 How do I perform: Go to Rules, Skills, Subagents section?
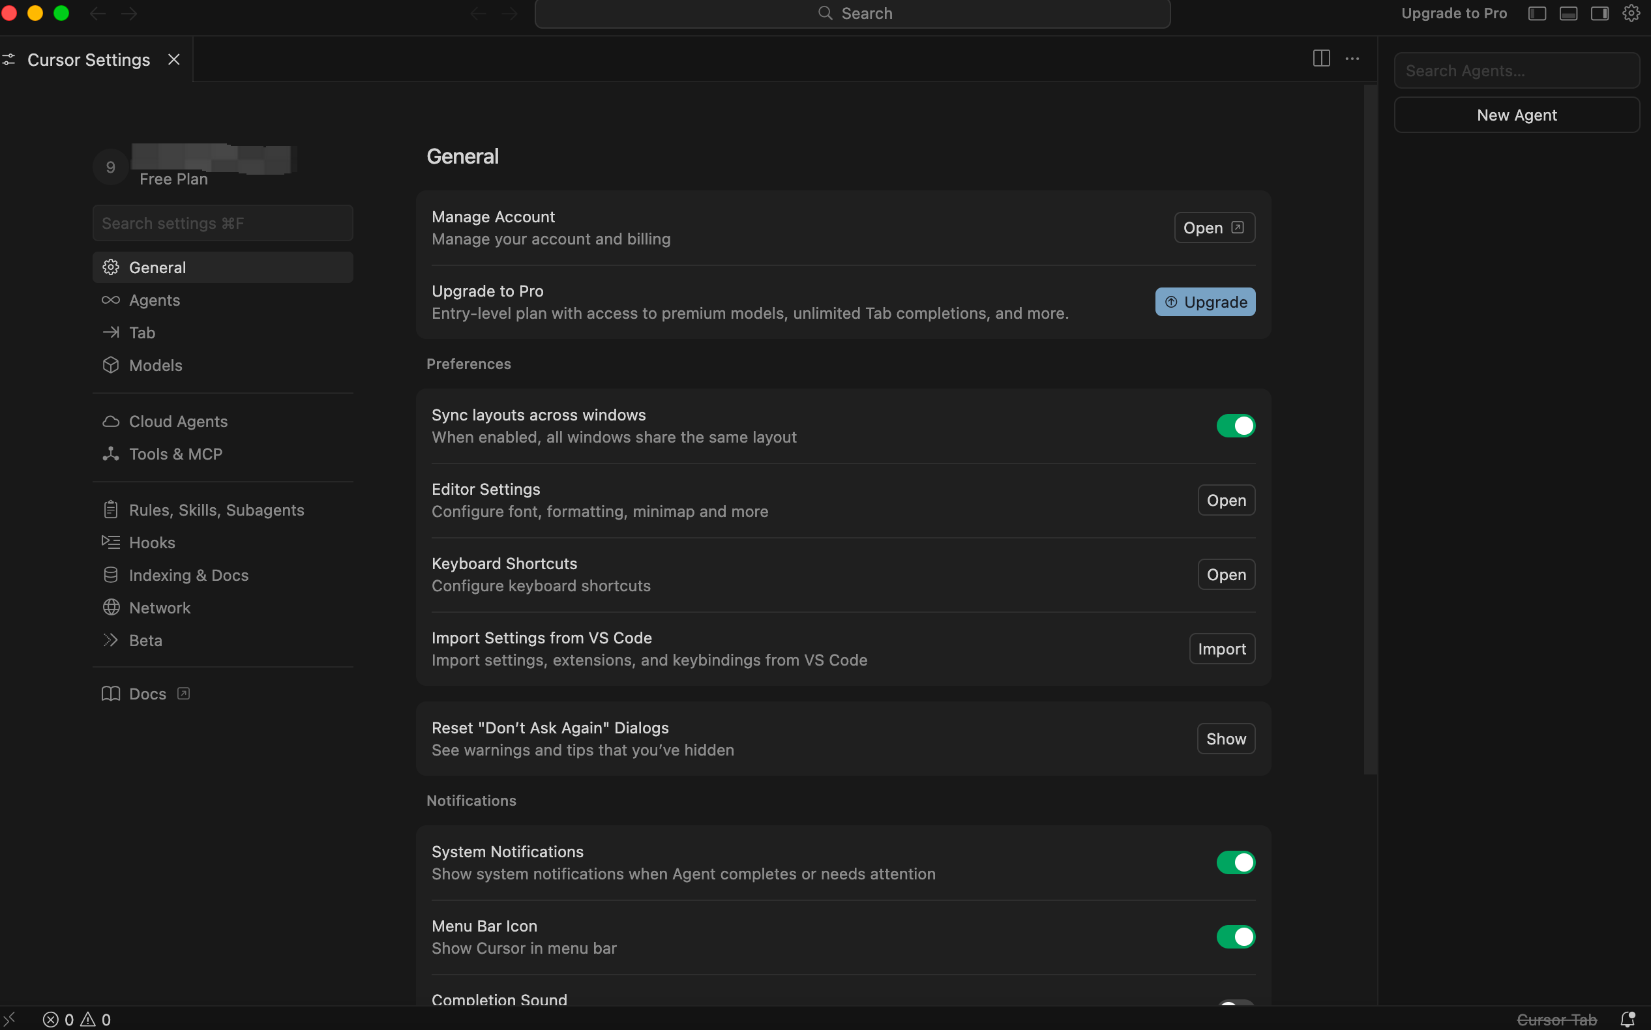point(216,510)
